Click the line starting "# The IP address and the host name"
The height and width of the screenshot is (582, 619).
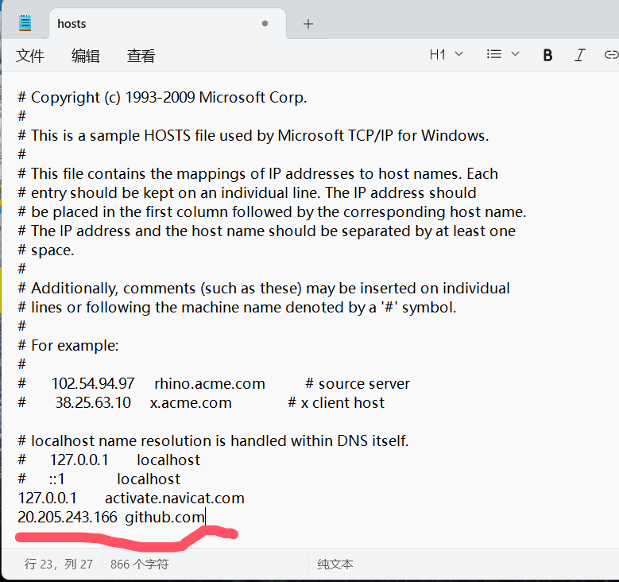[266, 231]
